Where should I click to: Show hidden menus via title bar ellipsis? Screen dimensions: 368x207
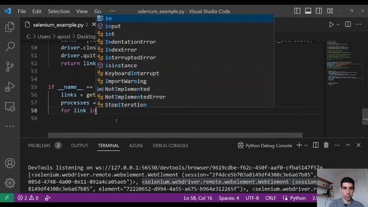tap(112, 11)
